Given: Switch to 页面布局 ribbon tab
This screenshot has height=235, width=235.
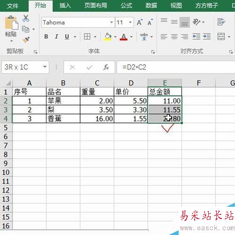Looking at the screenshot, I should [x=96, y=6].
